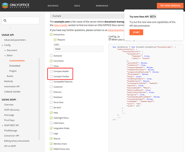The height and width of the screenshot is (152, 185).
Task: Check the Logo checkbox
Action: pyautogui.click(x=51, y=133)
